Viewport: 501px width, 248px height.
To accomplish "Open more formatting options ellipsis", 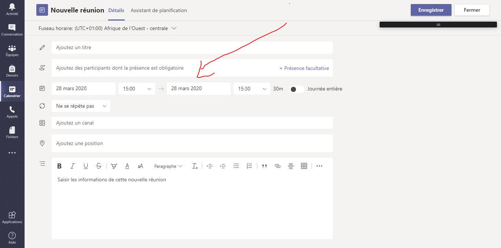I will click(319, 166).
